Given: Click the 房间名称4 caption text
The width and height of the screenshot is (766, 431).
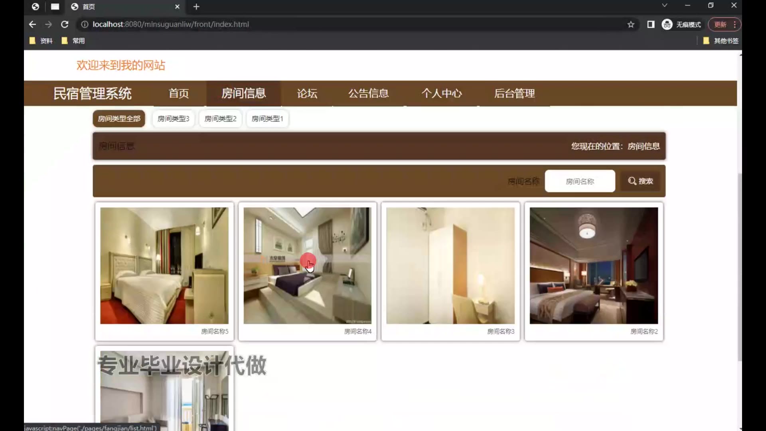Looking at the screenshot, I should pyautogui.click(x=358, y=331).
